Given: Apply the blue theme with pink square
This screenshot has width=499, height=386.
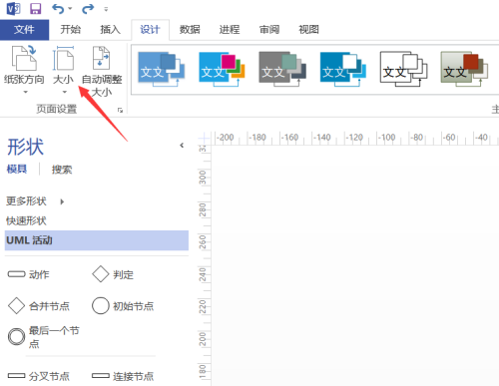Looking at the screenshot, I should click(x=222, y=69).
